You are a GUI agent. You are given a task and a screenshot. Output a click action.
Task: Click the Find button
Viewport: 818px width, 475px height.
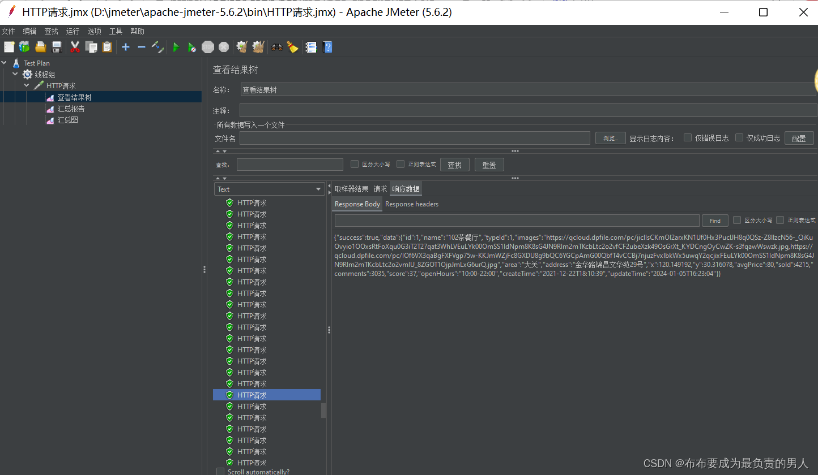point(715,221)
